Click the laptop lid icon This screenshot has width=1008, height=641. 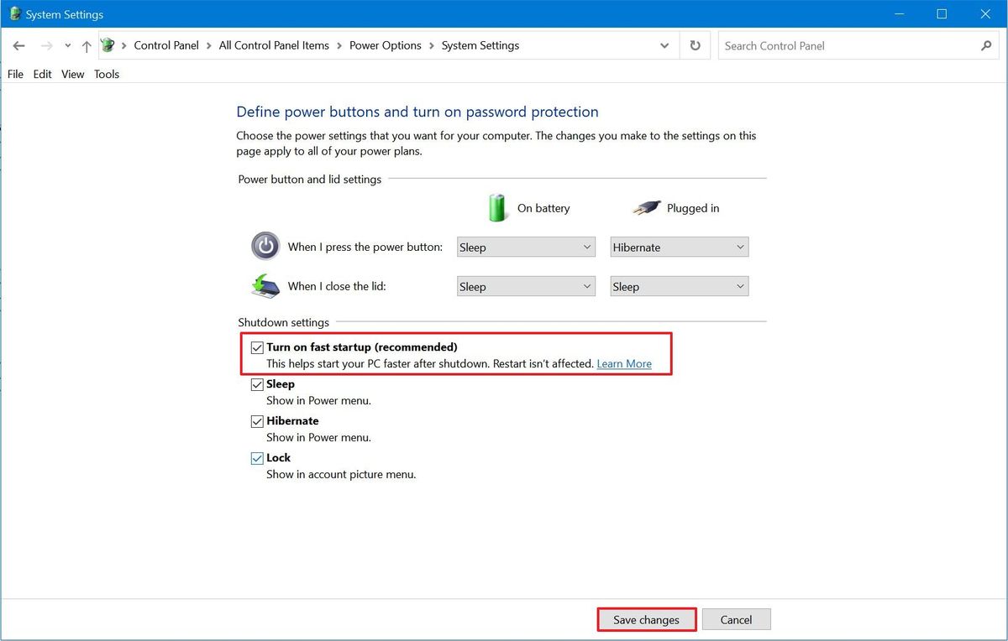pyautogui.click(x=265, y=286)
